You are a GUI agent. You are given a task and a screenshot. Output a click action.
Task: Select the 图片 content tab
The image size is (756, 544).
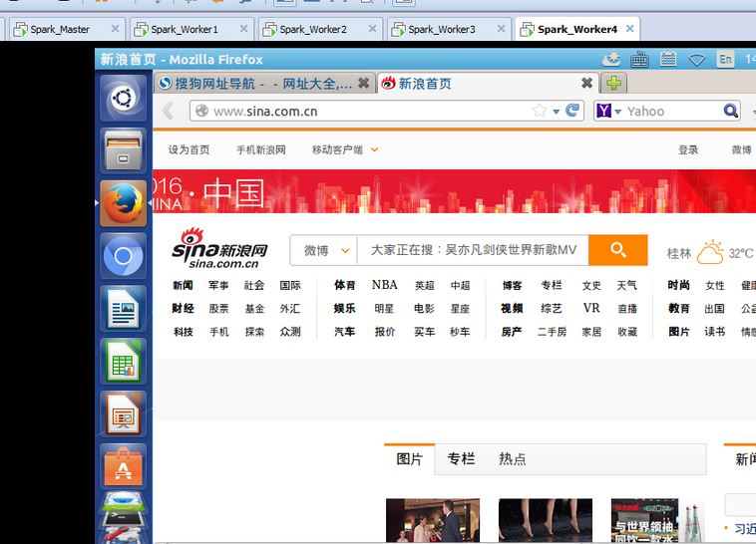tap(409, 458)
